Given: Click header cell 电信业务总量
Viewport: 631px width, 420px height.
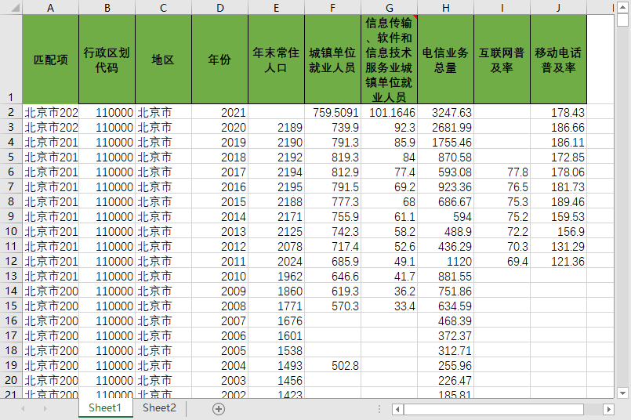Looking at the screenshot, I should pyautogui.click(x=445, y=60).
